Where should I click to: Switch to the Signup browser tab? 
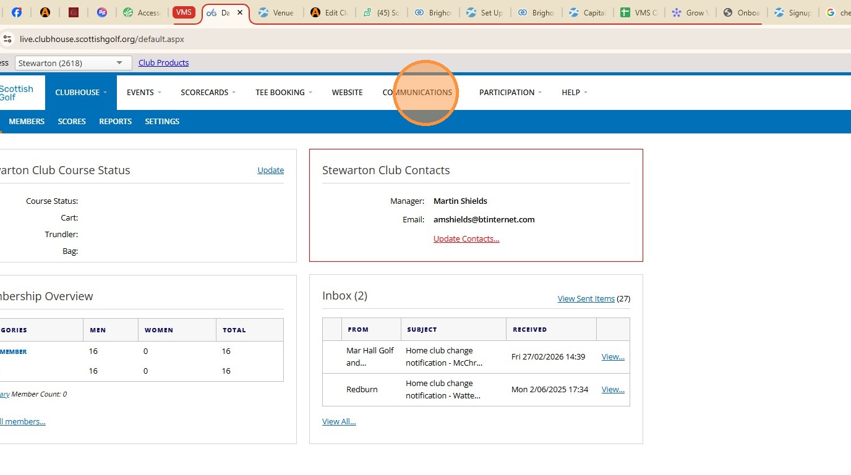pos(794,12)
